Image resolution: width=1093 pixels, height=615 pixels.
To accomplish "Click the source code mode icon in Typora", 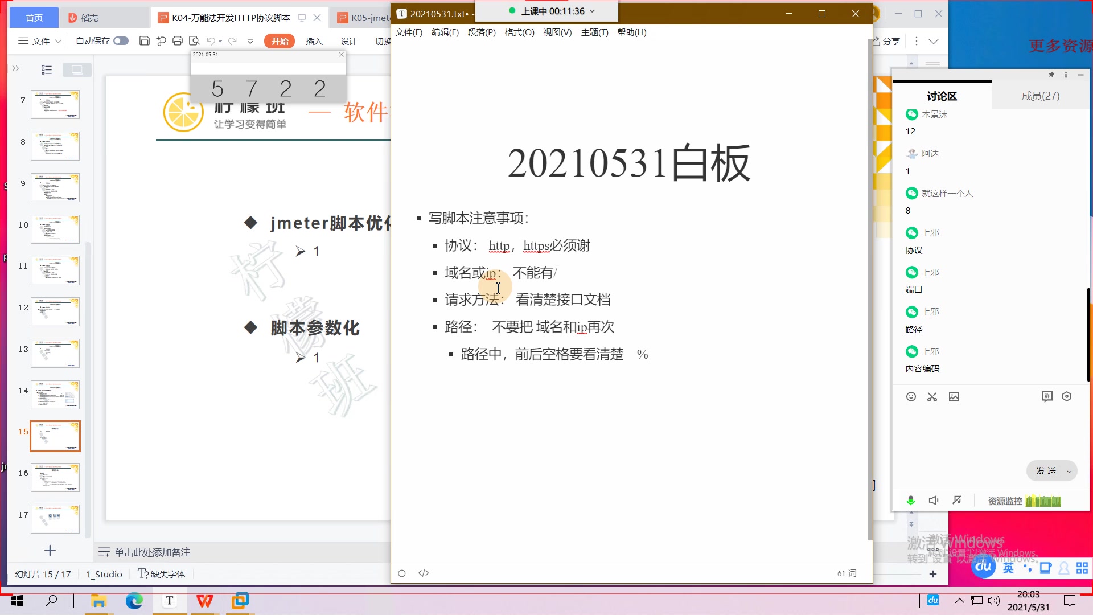I will 424,573.
